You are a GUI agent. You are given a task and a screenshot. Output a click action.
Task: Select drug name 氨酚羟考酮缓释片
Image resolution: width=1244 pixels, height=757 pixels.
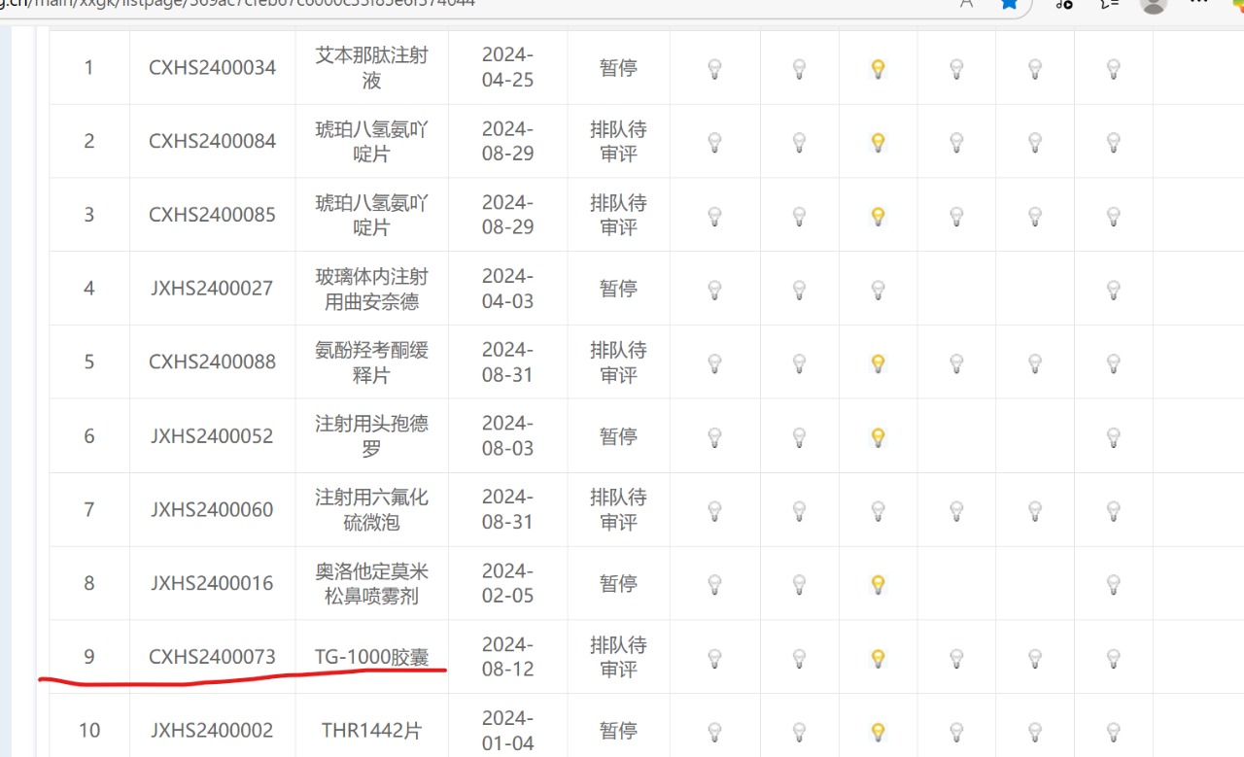coord(371,361)
